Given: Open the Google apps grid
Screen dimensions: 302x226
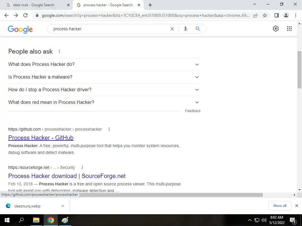Looking at the screenshot, I should coord(289,29).
